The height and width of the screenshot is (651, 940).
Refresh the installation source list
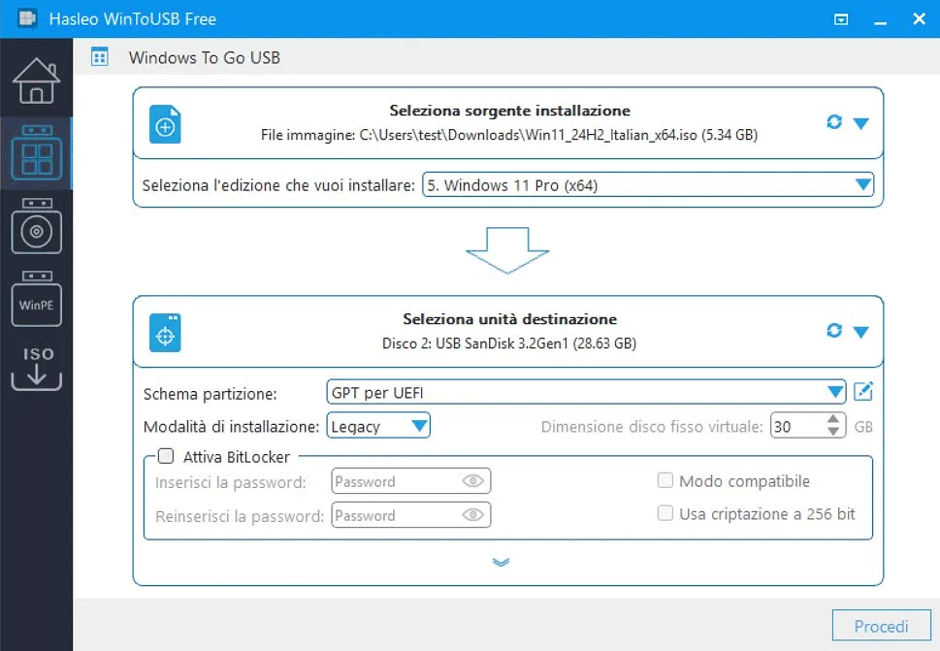click(x=833, y=122)
